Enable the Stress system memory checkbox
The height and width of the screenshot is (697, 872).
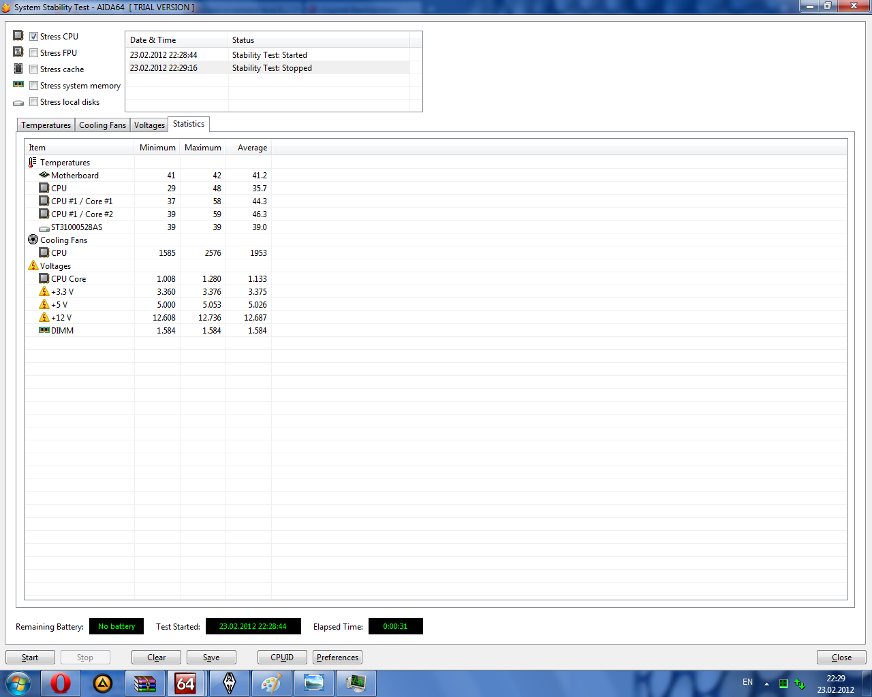pyautogui.click(x=33, y=85)
